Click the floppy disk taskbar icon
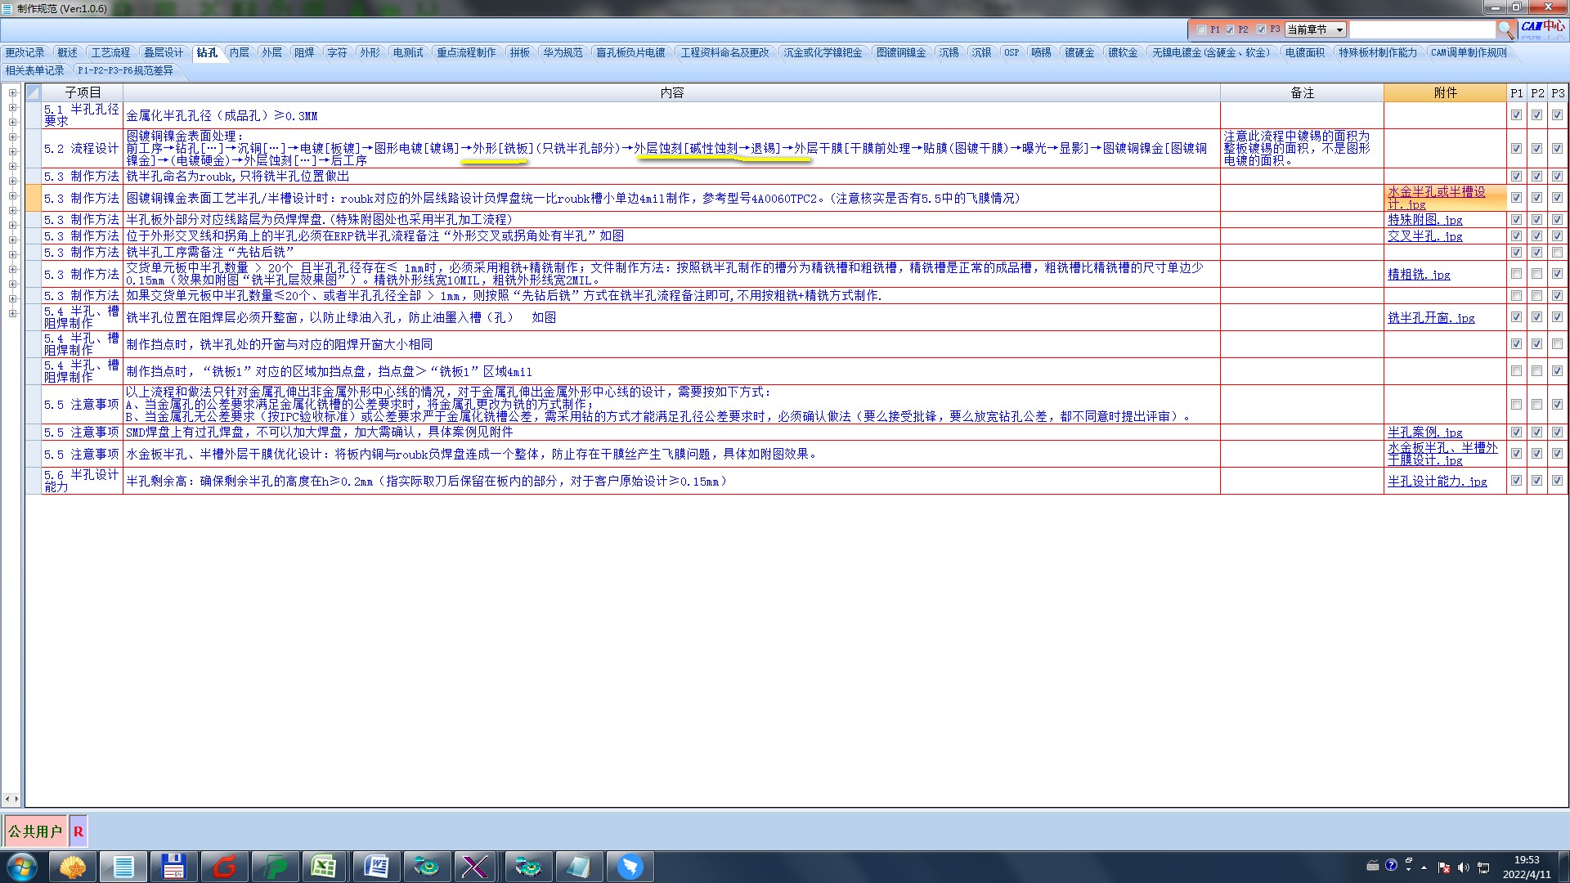Image resolution: width=1570 pixels, height=883 pixels. (x=173, y=866)
